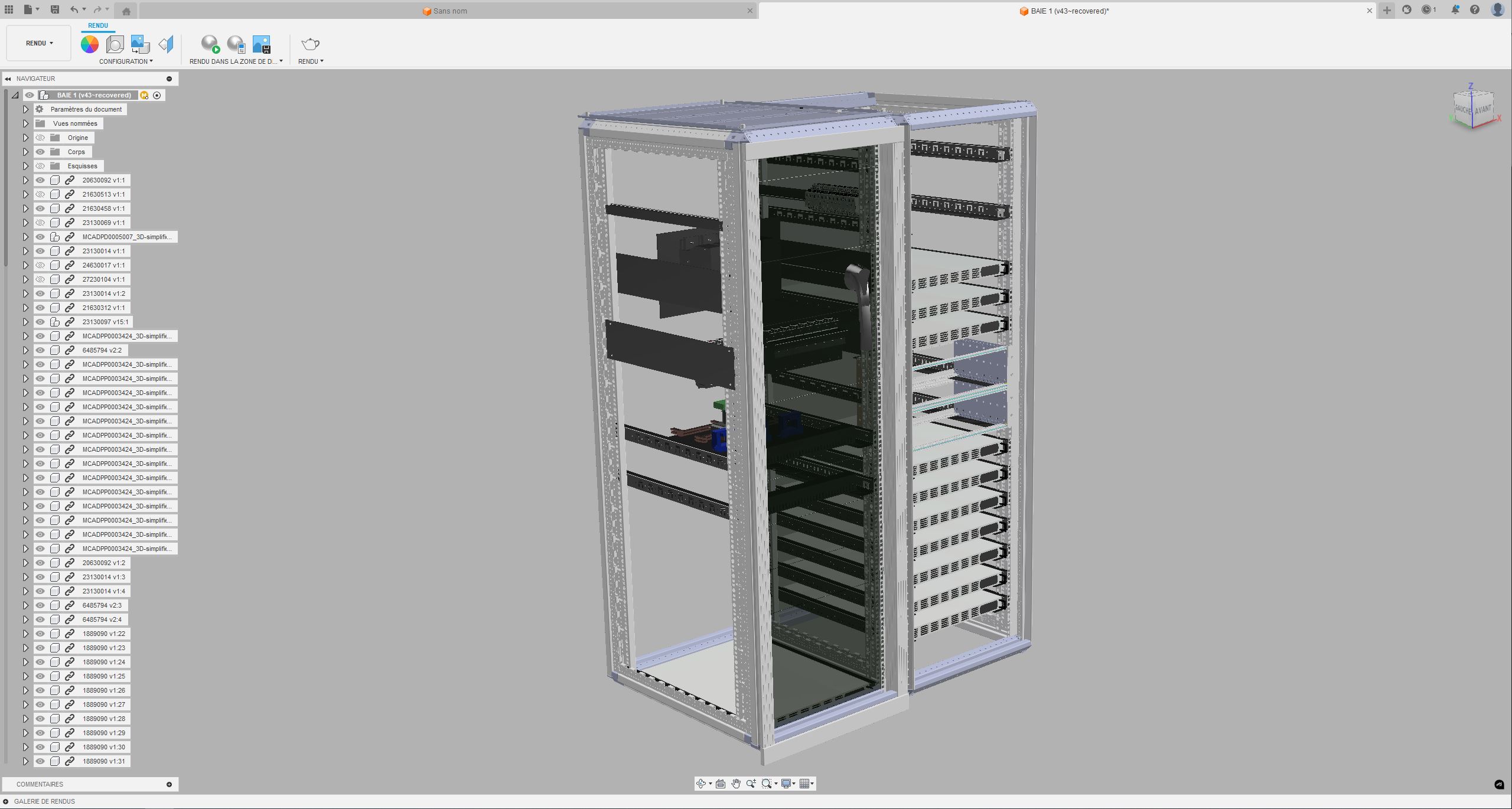Expand the COMMENTAIRES panel

tap(169, 784)
